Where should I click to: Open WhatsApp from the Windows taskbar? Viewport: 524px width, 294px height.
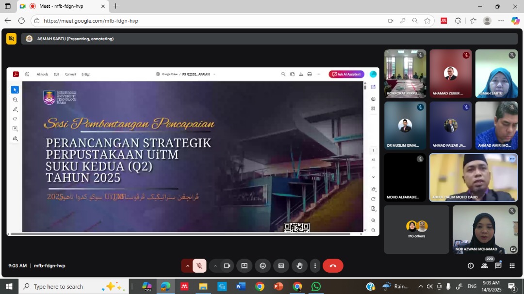316,287
